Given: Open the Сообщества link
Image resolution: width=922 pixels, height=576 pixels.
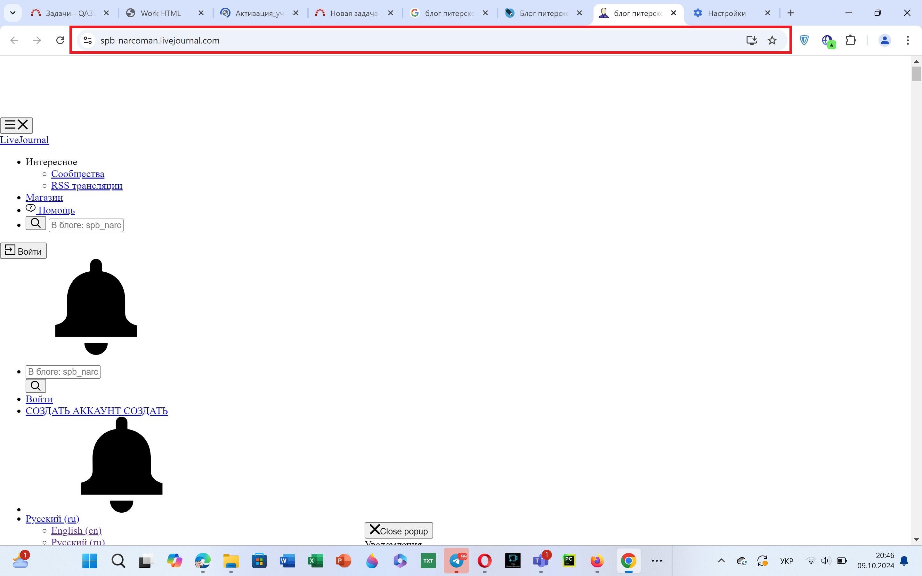Looking at the screenshot, I should coord(78,174).
